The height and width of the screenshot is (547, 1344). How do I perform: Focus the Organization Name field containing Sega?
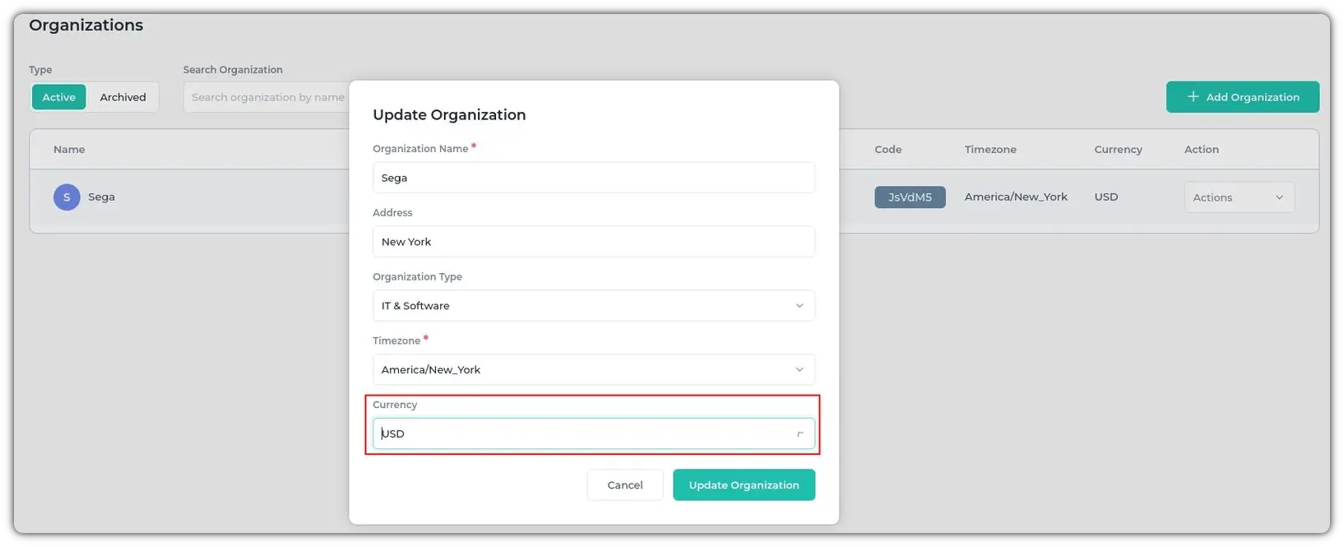pos(592,178)
